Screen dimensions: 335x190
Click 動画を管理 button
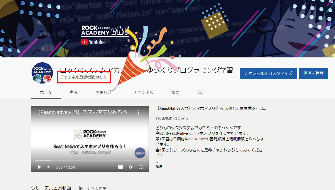click(314, 73)
